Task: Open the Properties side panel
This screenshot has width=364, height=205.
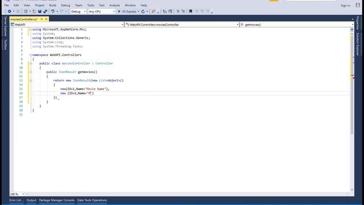Action: pos(358,23)
